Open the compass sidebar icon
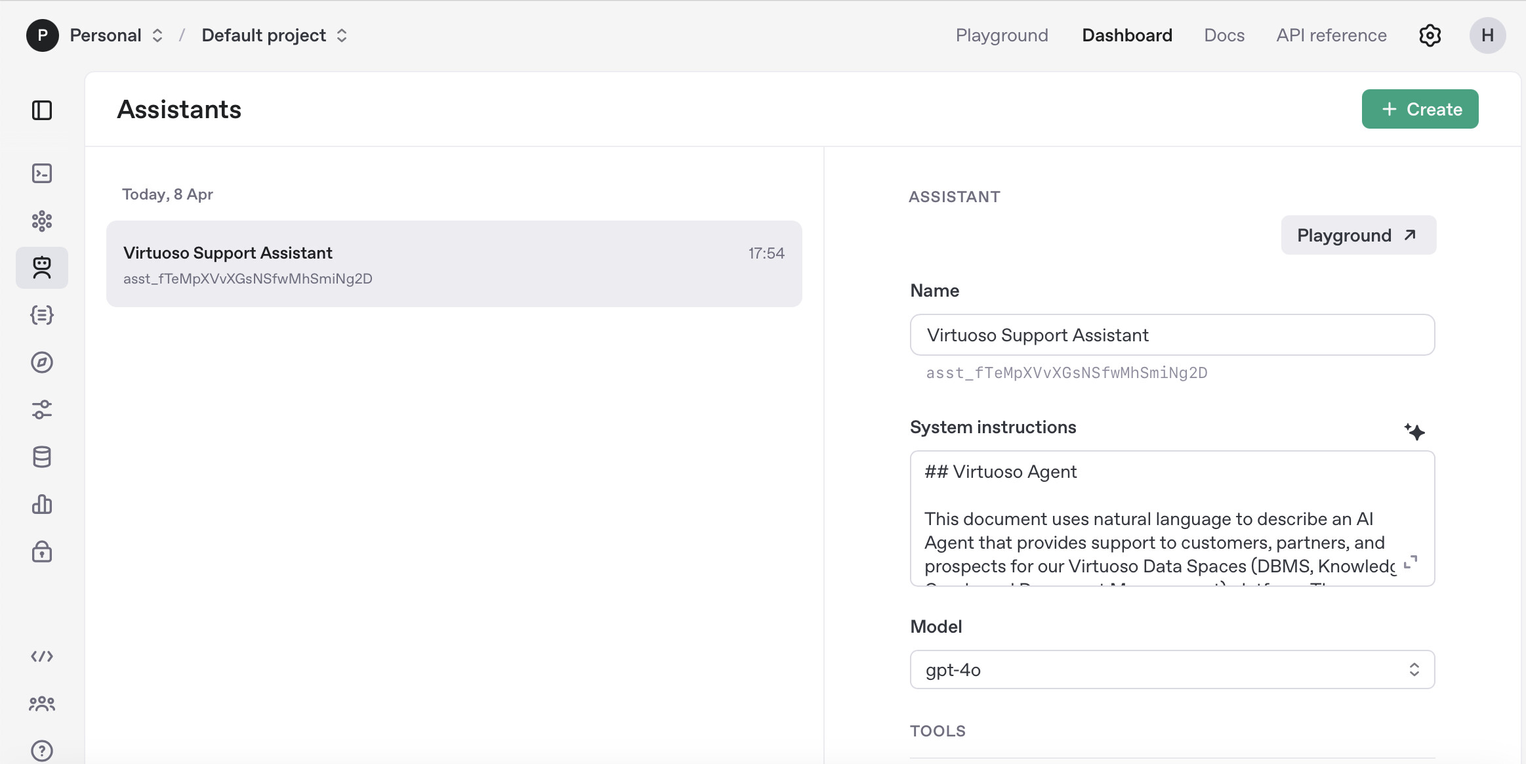1526x764 pixels. coord(42,362)
